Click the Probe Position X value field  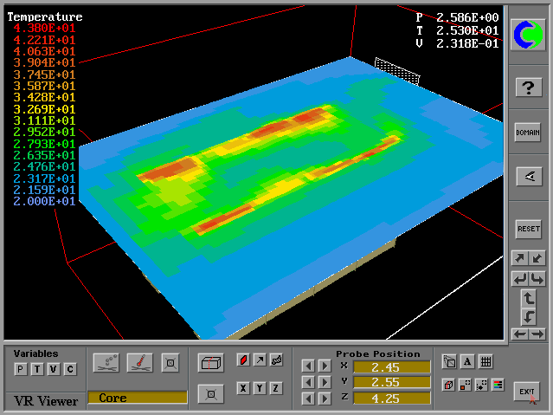point(391,366)
